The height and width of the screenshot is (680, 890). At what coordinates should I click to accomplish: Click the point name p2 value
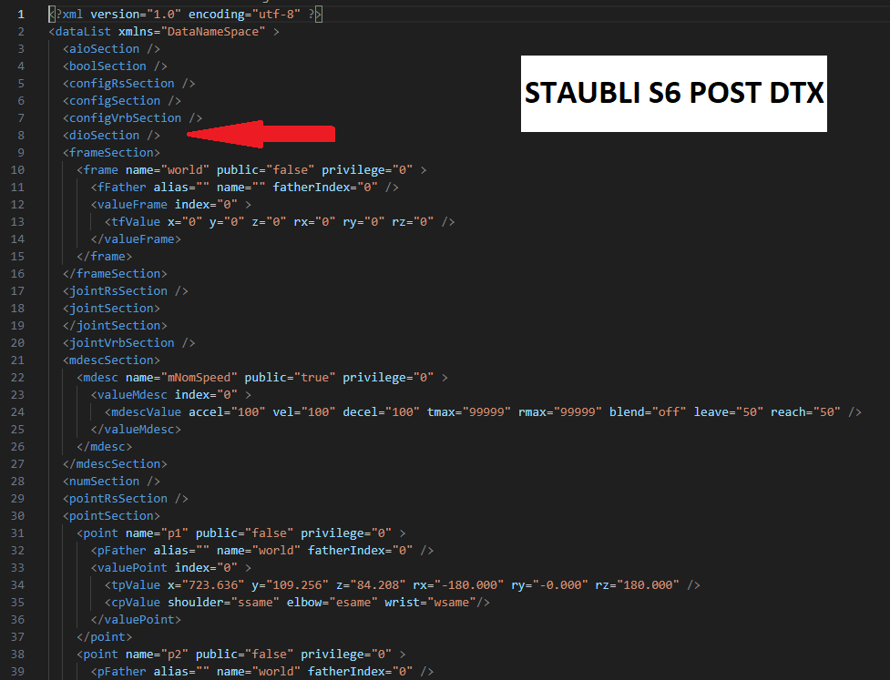pos(174,654)
